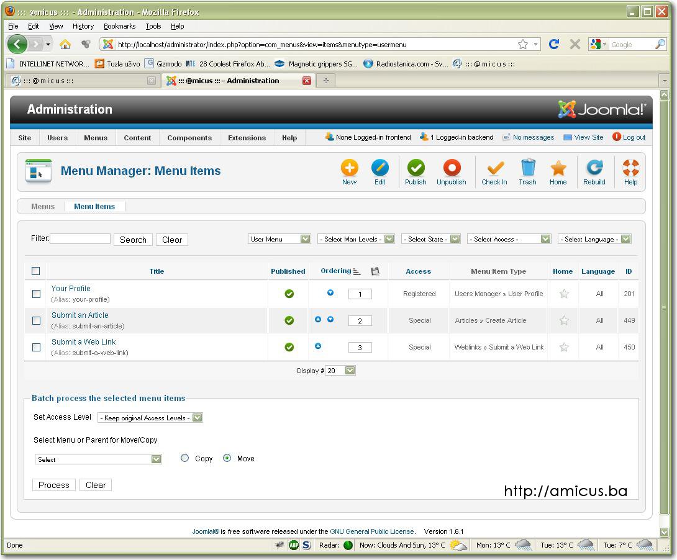Click the red Unpublish toolbar icon

tap(452, 168)
